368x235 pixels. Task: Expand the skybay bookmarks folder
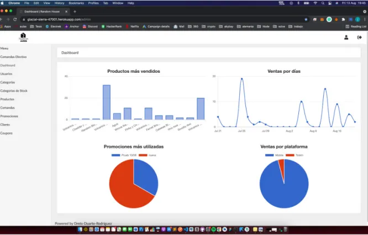coord(226,26)
